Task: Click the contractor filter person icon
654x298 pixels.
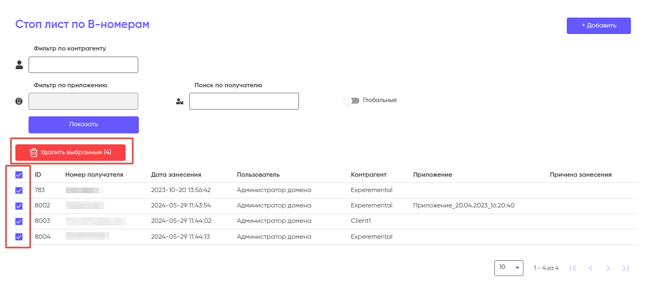Action: tap(20, 65)
